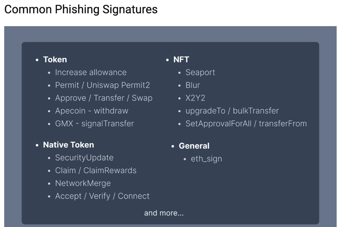Image resolution: width=342 pixels, height=227 pixels.
Task: Click the "Increase allowance" list item
Action: click(91, 72)
